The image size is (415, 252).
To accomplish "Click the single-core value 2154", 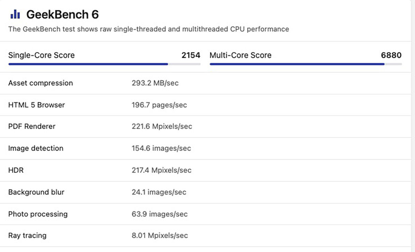I will [191, 55].
